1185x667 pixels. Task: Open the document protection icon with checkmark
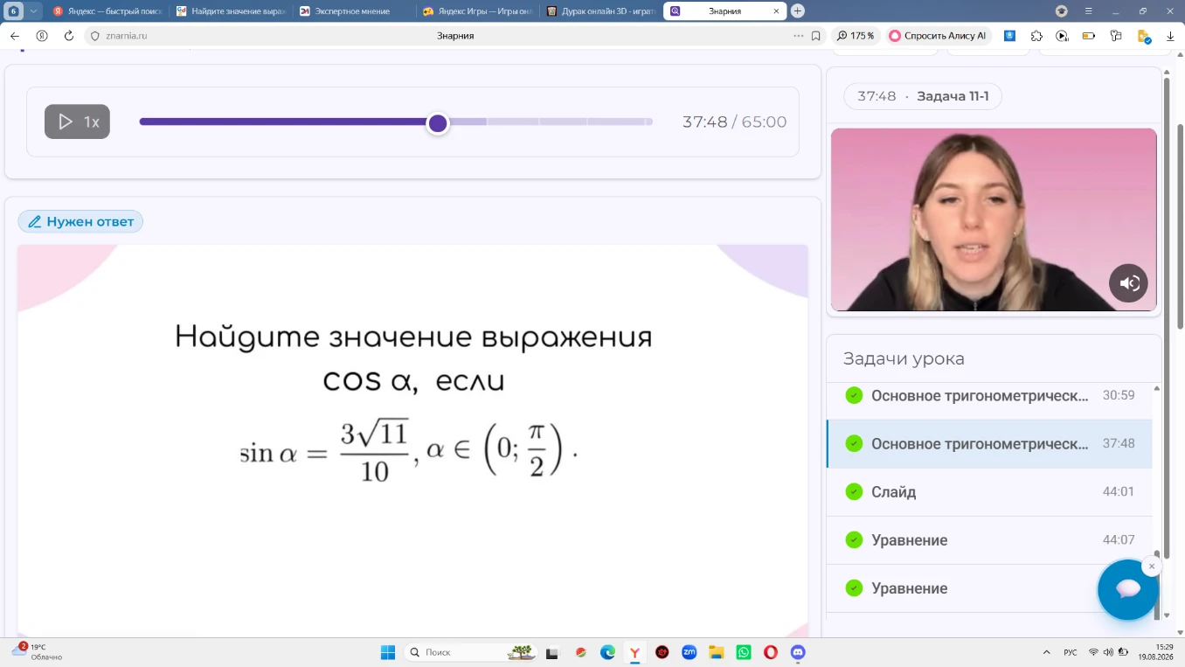tap(1143, 36)
